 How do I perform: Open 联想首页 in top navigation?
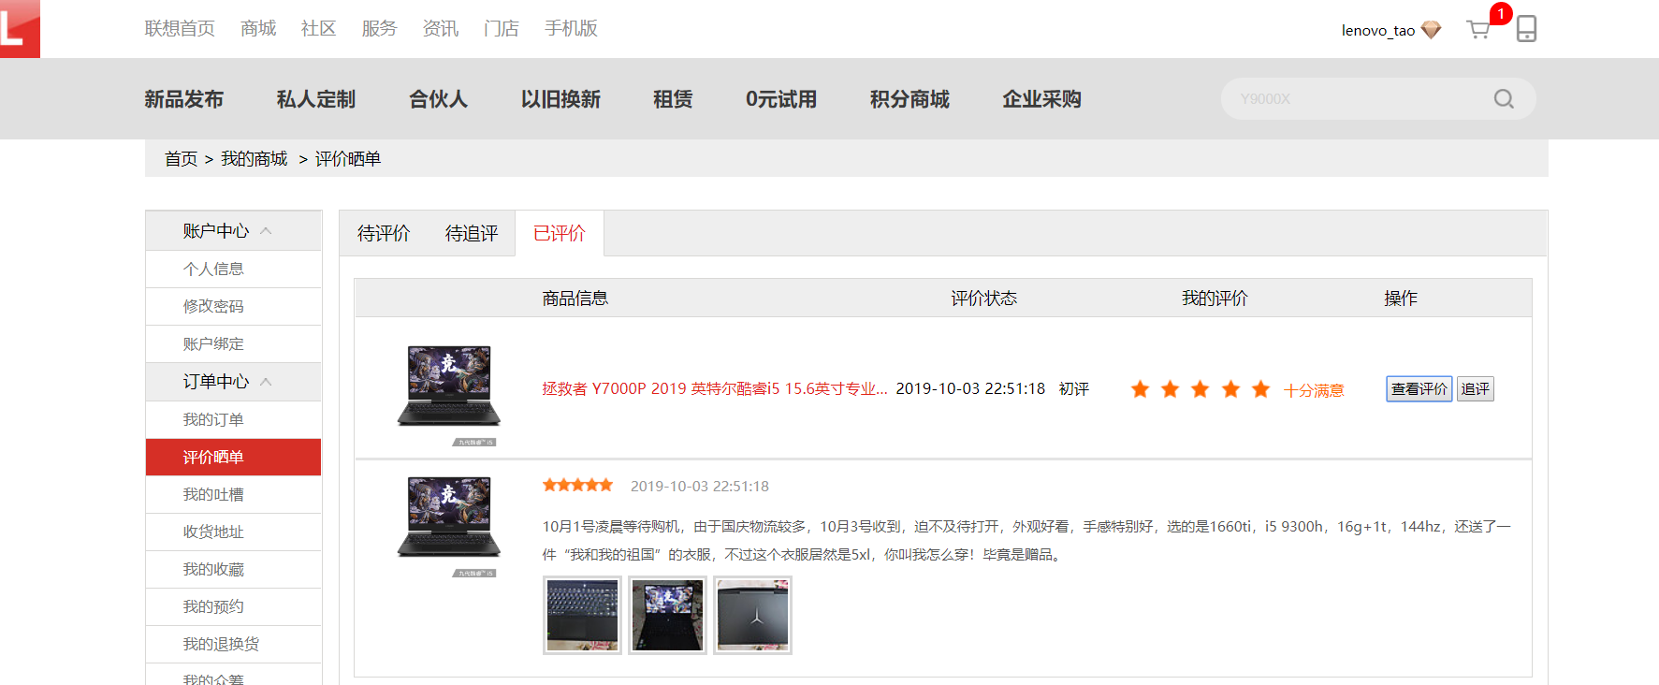[x=180, y=29]
